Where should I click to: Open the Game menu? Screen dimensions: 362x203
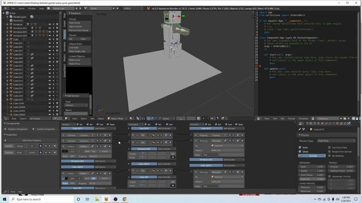click(21, 8)
